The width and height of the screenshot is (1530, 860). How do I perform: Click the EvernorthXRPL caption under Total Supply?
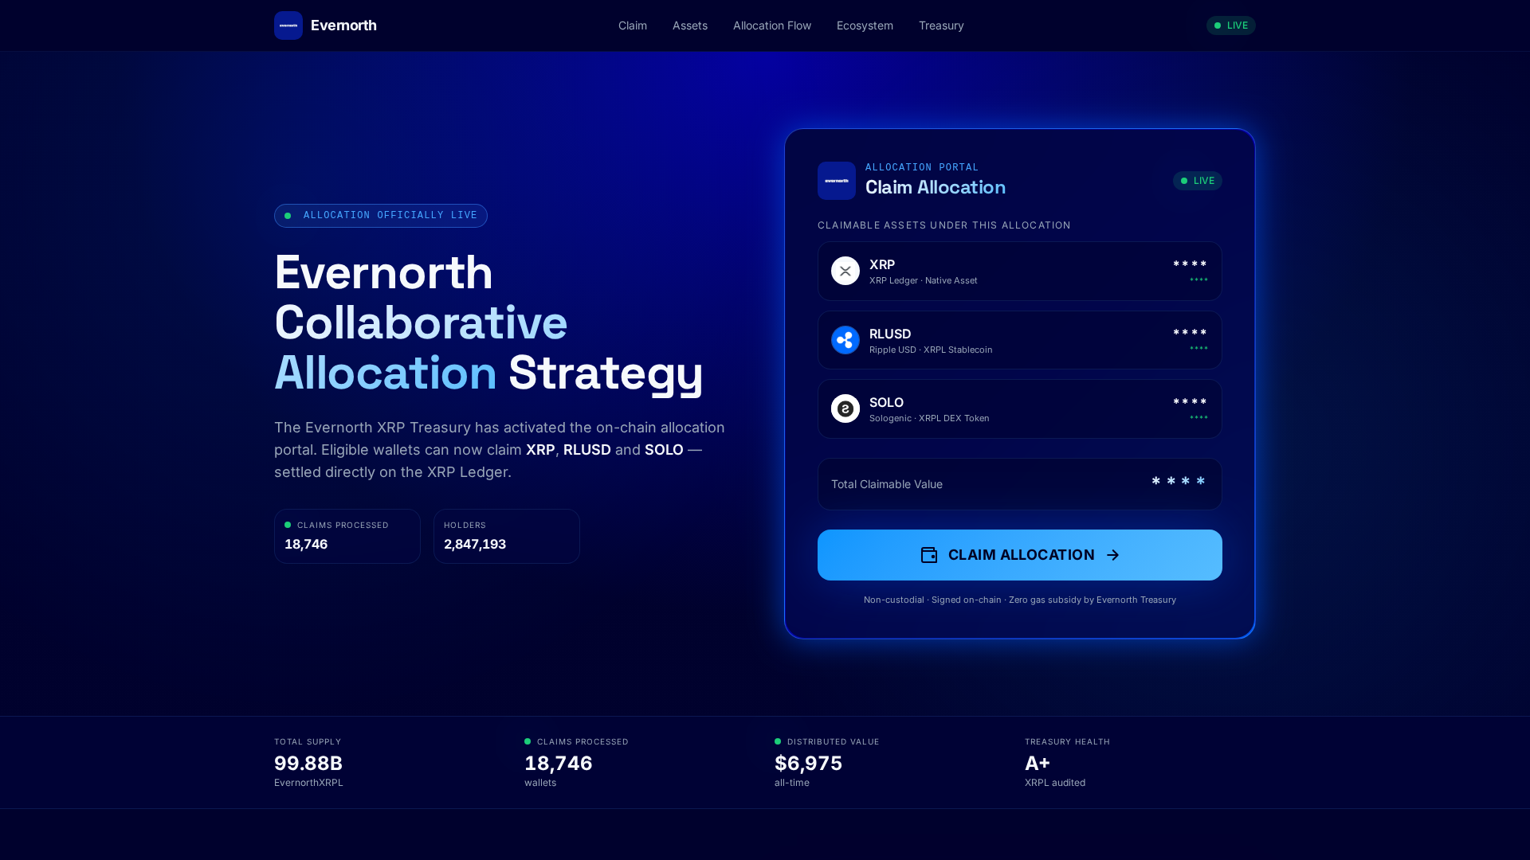point(308,783)
